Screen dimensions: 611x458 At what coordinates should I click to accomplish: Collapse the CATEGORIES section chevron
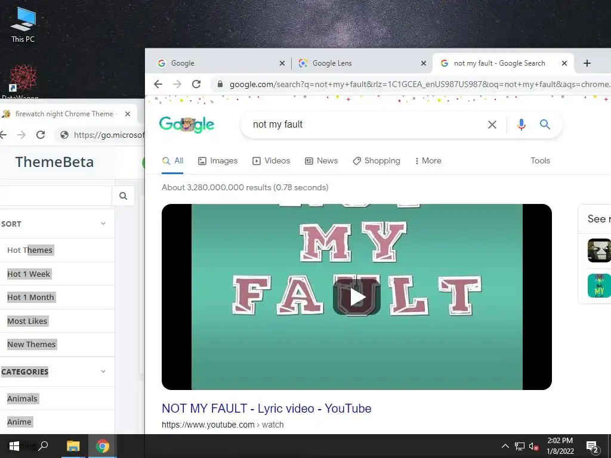pyautogui.click(x=103, y=371)
